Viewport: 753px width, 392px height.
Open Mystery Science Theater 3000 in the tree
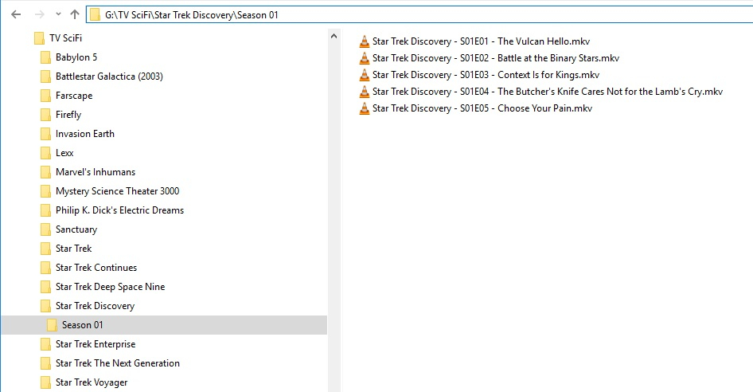pyautogui.click(x=117, y=191)
